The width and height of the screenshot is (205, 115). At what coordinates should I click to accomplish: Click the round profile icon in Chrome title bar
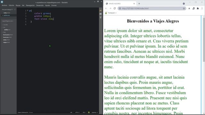click(x=184, y=4)
